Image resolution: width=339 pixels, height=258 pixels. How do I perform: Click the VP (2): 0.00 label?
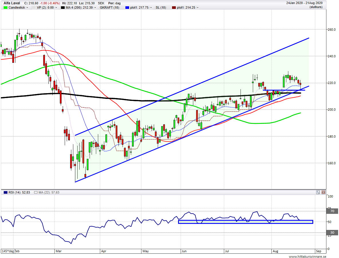click(45, 7)
